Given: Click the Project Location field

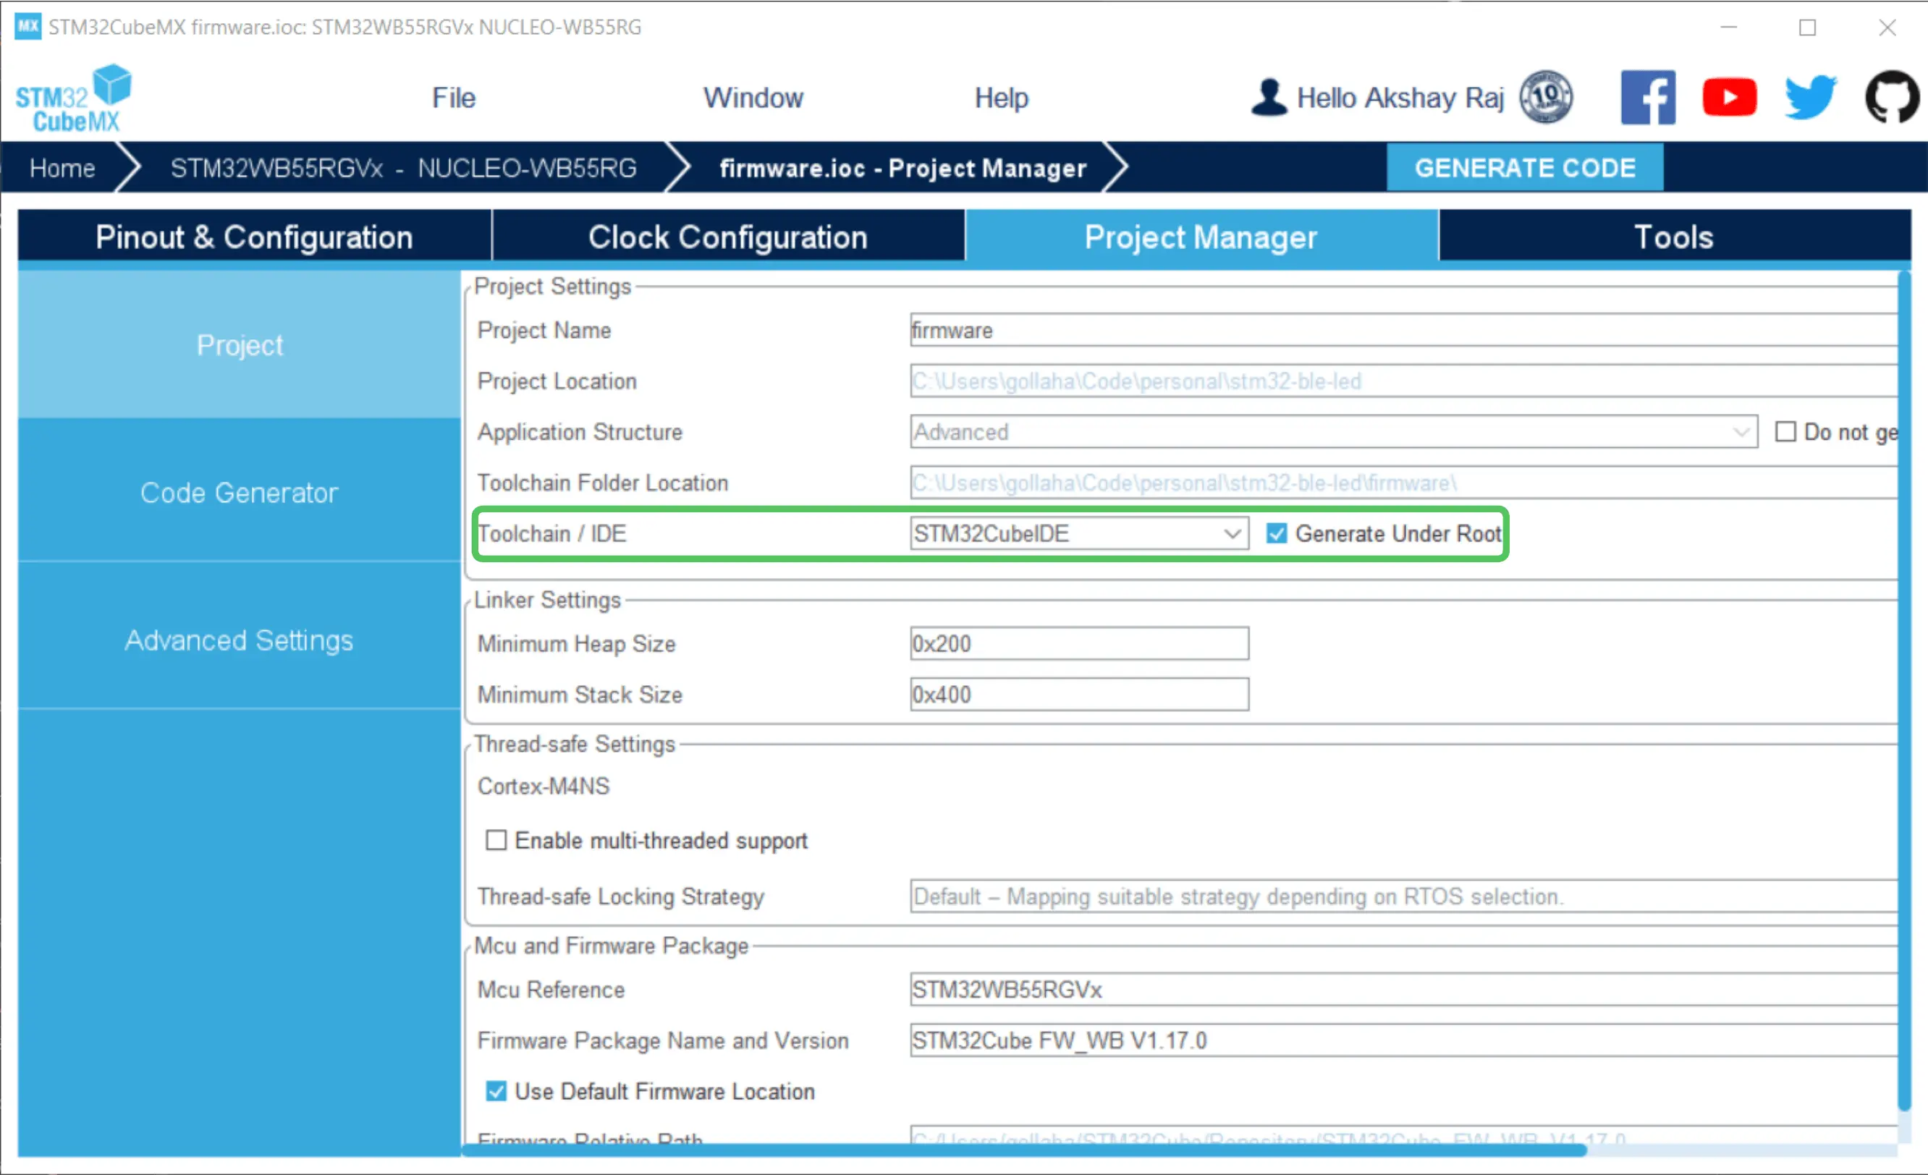Looking at the screenshot, I should [x=1404, y=381].
